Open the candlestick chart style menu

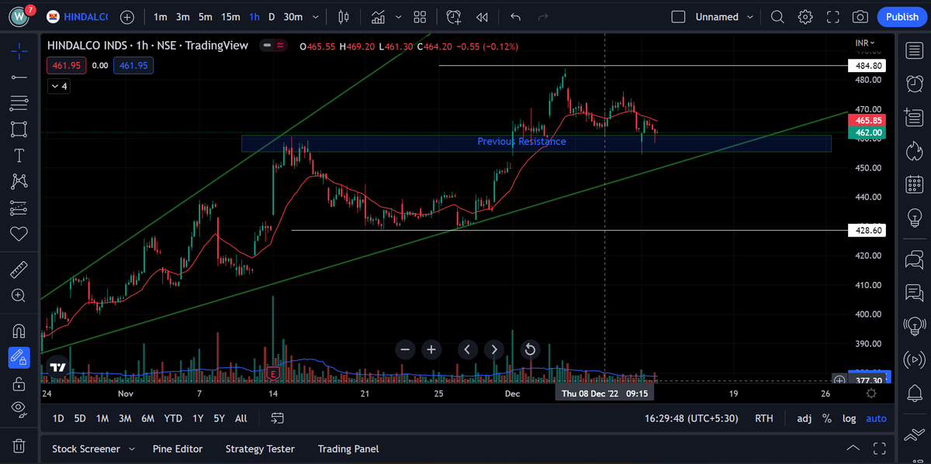tap(344, 17)
